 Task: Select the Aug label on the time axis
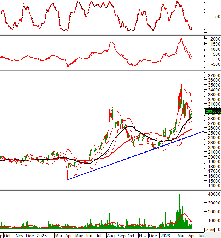coord(111,235)
